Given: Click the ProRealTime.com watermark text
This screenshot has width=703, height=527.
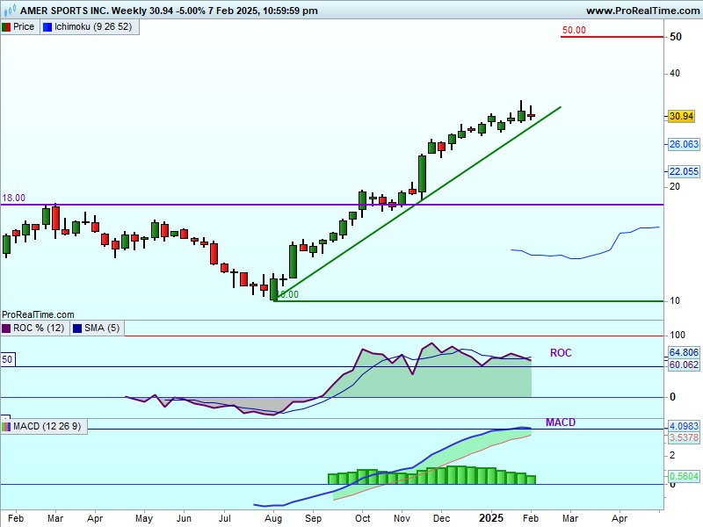Looking at the screenshot, I should point(38,314).
